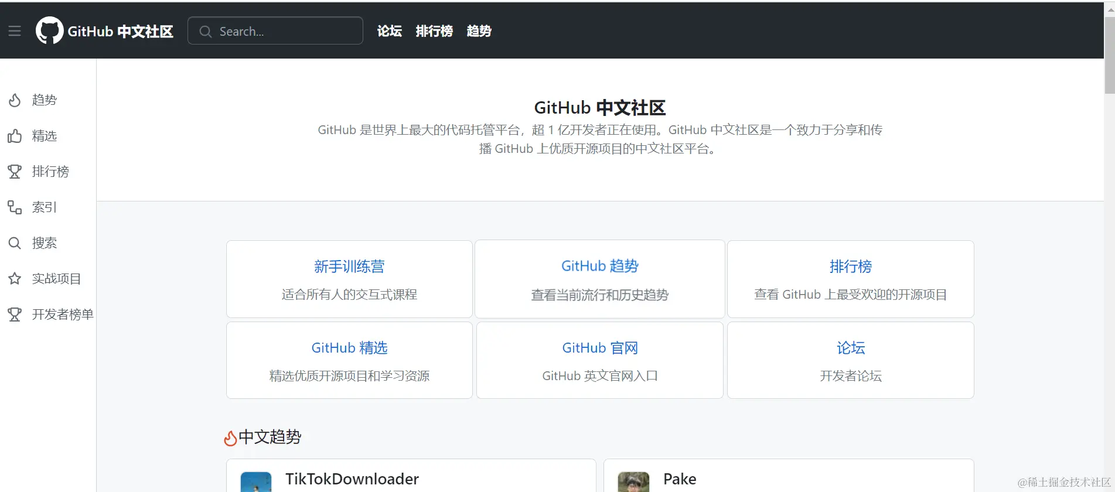1115x492 pixels.
Task: Click the 精选优质开源项目和学习资源 description
Action: [x=349, y=376]
